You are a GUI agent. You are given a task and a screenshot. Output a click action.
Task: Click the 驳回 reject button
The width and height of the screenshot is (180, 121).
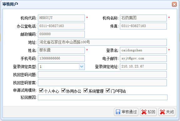point(148,112)
